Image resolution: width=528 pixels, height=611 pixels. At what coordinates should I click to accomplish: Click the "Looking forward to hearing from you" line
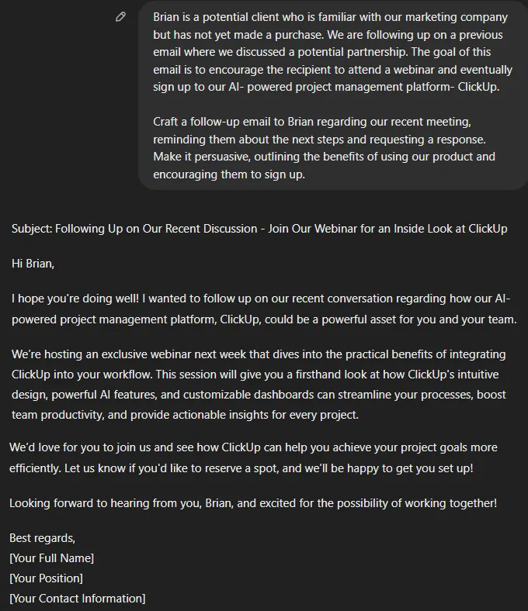tap(253, 503)
